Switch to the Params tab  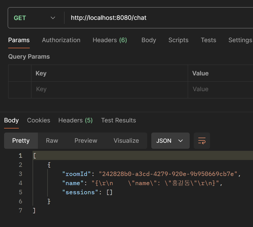pos(19,40)
